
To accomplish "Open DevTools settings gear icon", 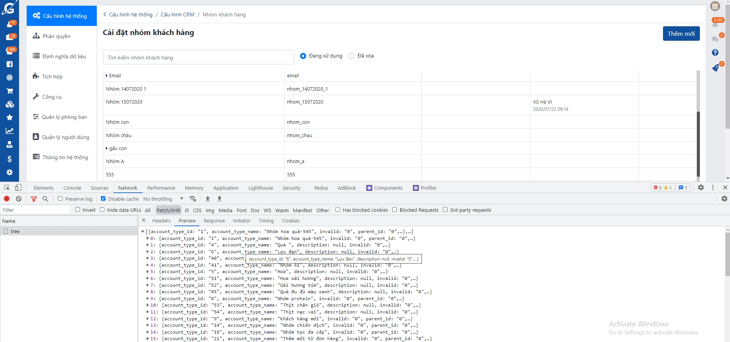I will [701, 188].
